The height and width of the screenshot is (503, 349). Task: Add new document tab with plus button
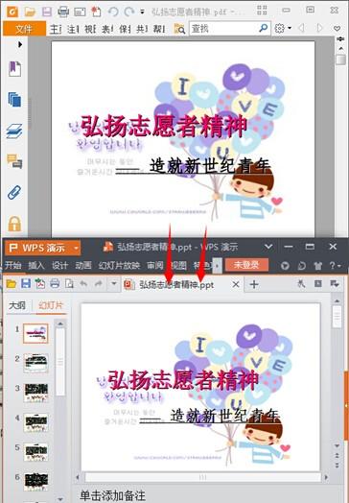(254, 284)
